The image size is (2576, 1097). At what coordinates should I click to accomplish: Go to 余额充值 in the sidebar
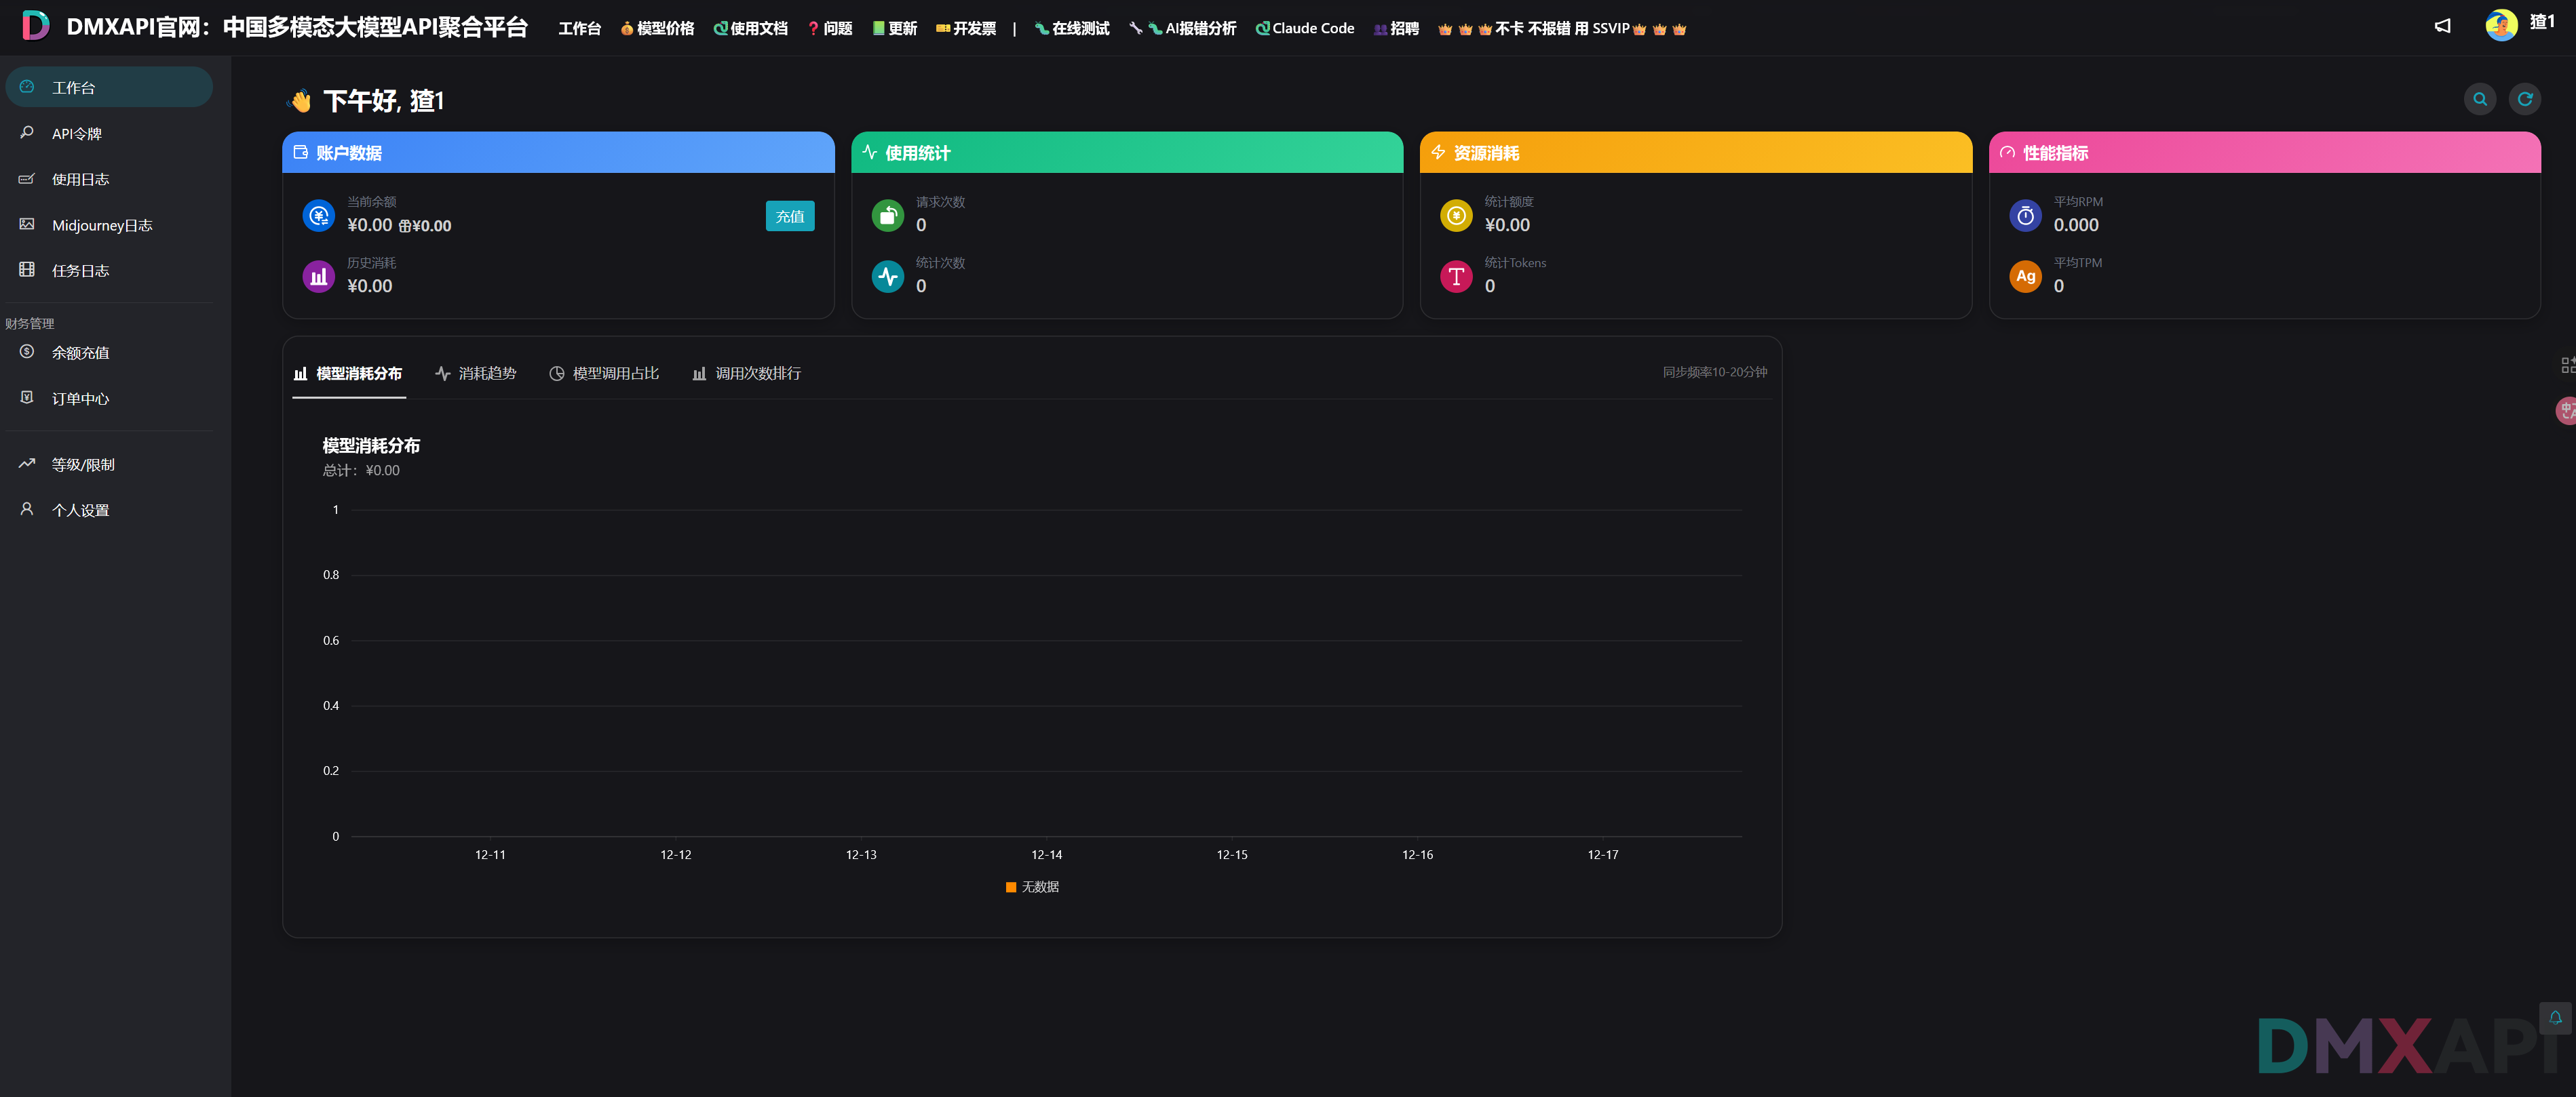tap(80, 353)
